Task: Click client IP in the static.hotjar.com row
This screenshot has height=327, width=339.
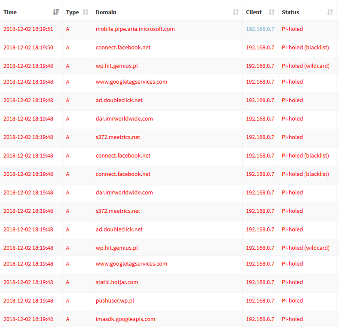Action: click(260, 282)
